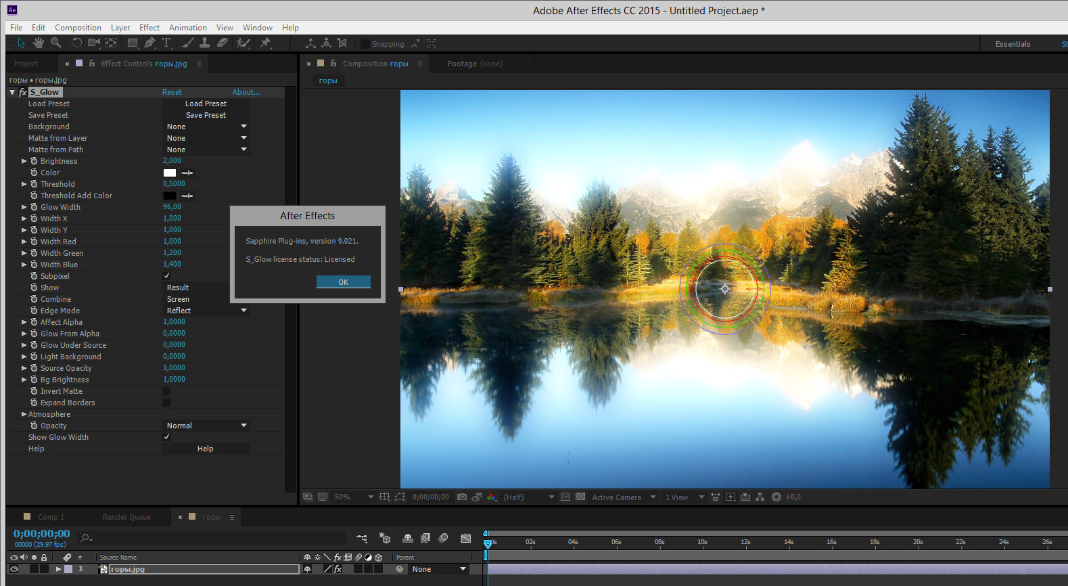The width and height of the screenshot is (1068, 586).
Task: Take a snapshot with the camera icon
Action: 462,497
